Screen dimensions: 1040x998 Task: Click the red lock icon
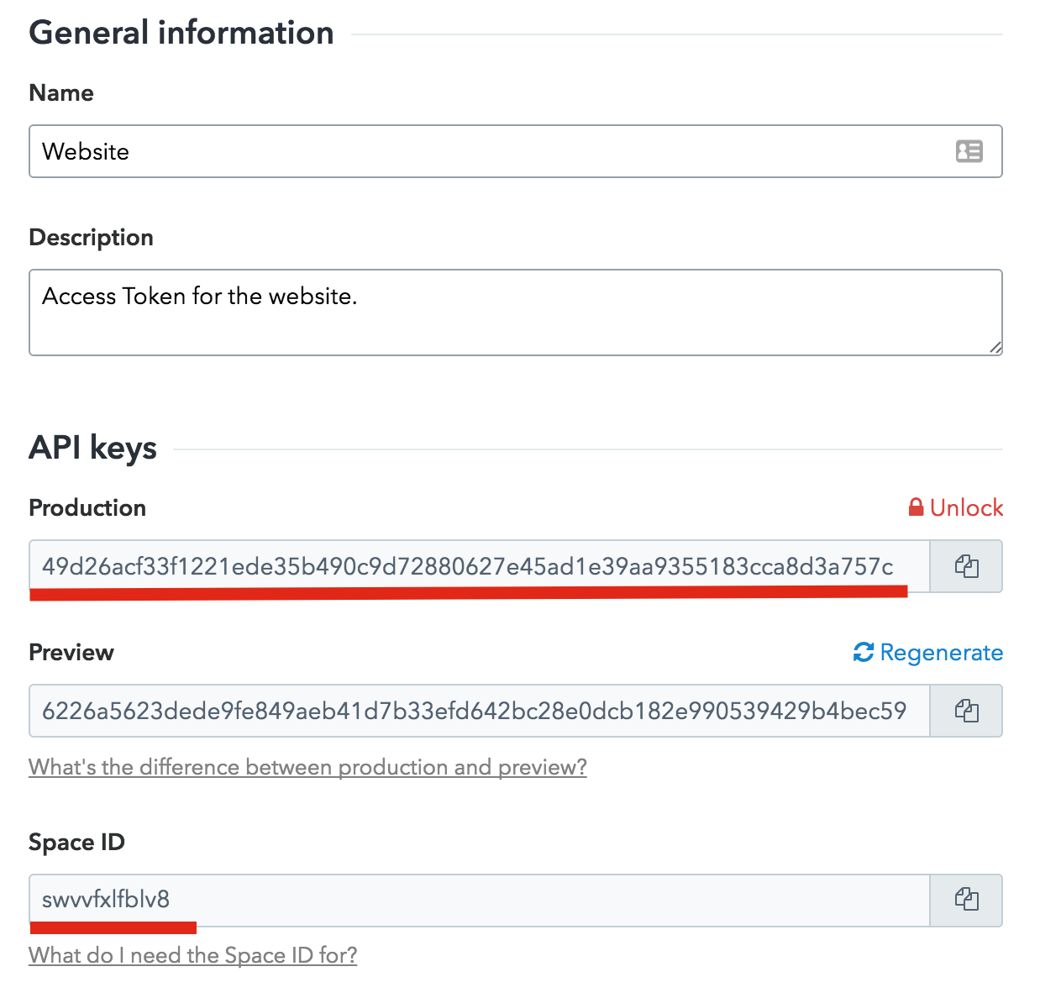(917, 507)
